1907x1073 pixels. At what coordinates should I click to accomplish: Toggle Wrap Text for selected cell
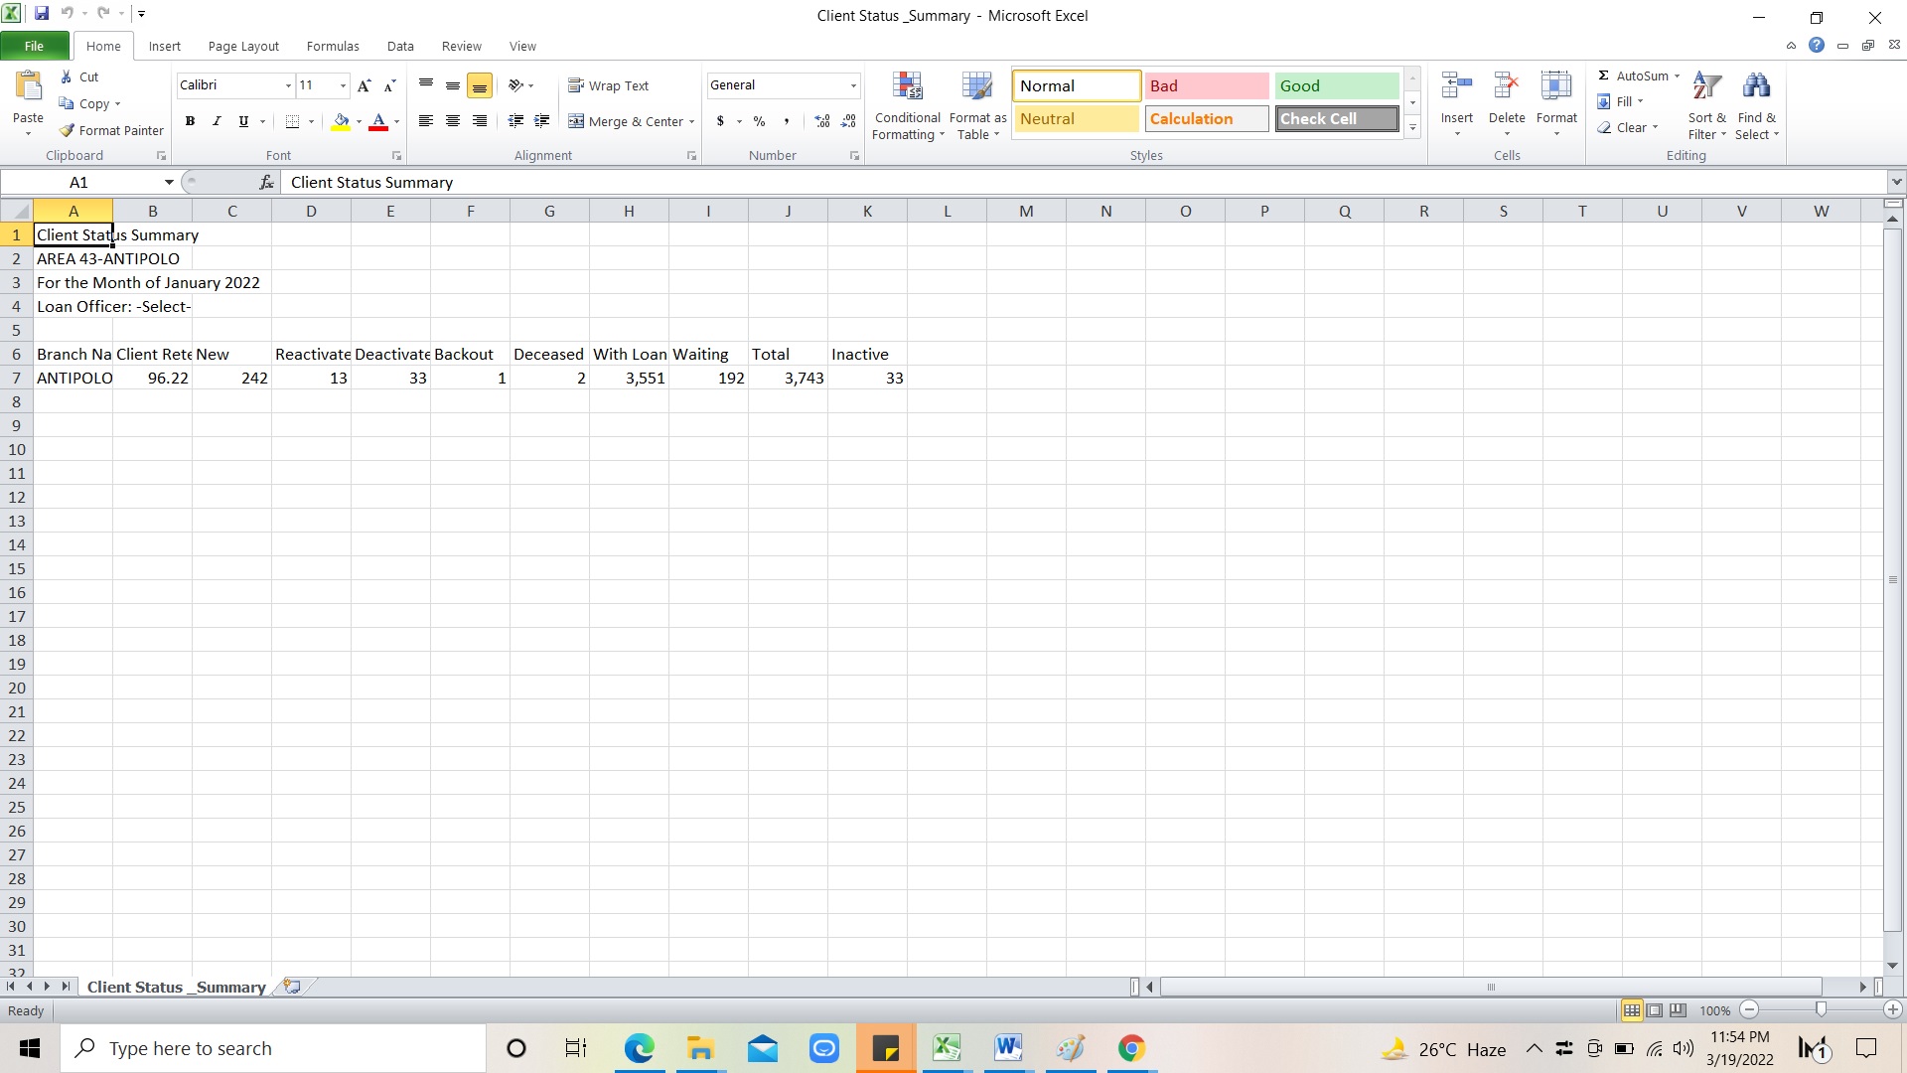coord(608,85)
